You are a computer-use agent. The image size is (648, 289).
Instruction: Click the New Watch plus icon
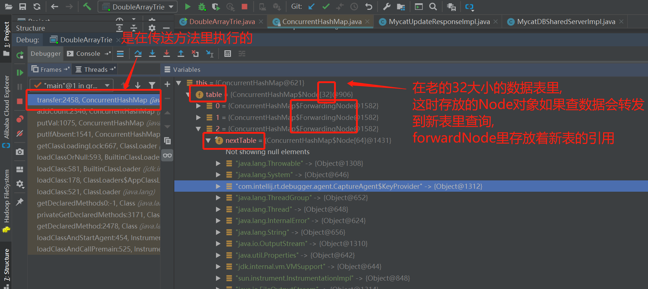pos(167,84)
